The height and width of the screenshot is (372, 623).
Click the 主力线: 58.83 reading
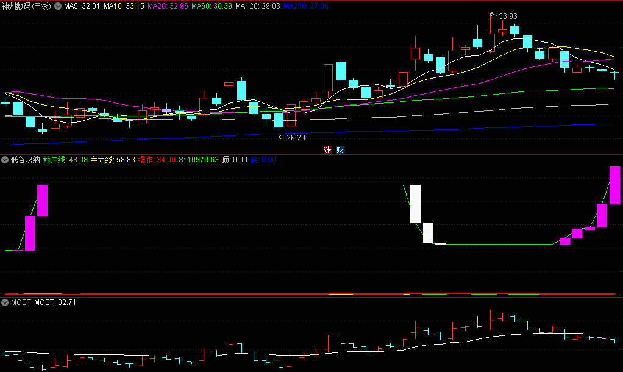[113, 160]
